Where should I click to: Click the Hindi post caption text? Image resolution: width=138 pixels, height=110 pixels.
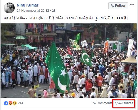click(x=66, y=18)
